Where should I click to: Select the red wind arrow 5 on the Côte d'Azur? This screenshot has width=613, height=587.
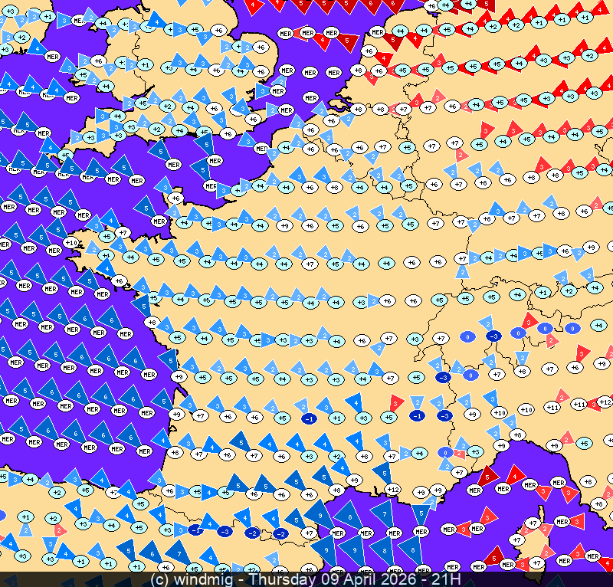pyautogui.click(x=488, y=476)
